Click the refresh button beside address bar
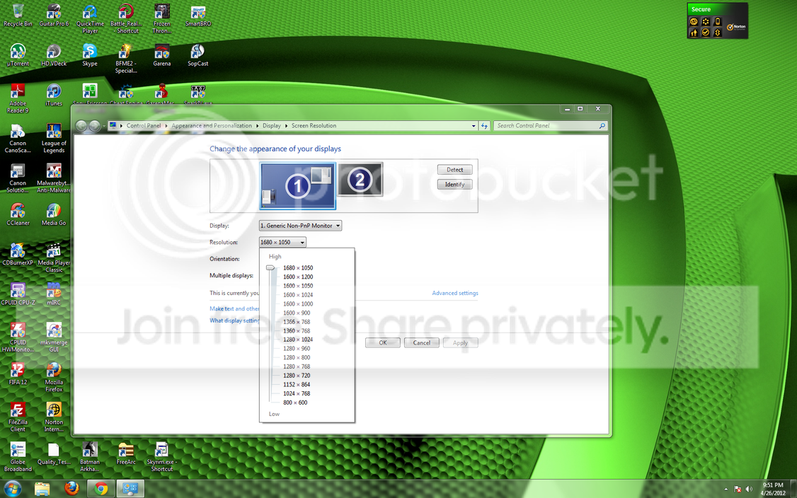797x498 pixels. point(484,125)
